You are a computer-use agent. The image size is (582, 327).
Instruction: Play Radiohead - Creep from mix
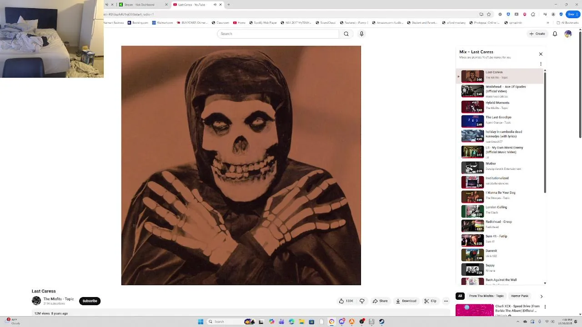coord(500,225)
